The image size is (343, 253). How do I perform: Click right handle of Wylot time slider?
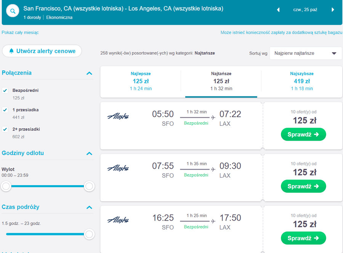pos(89,186)
